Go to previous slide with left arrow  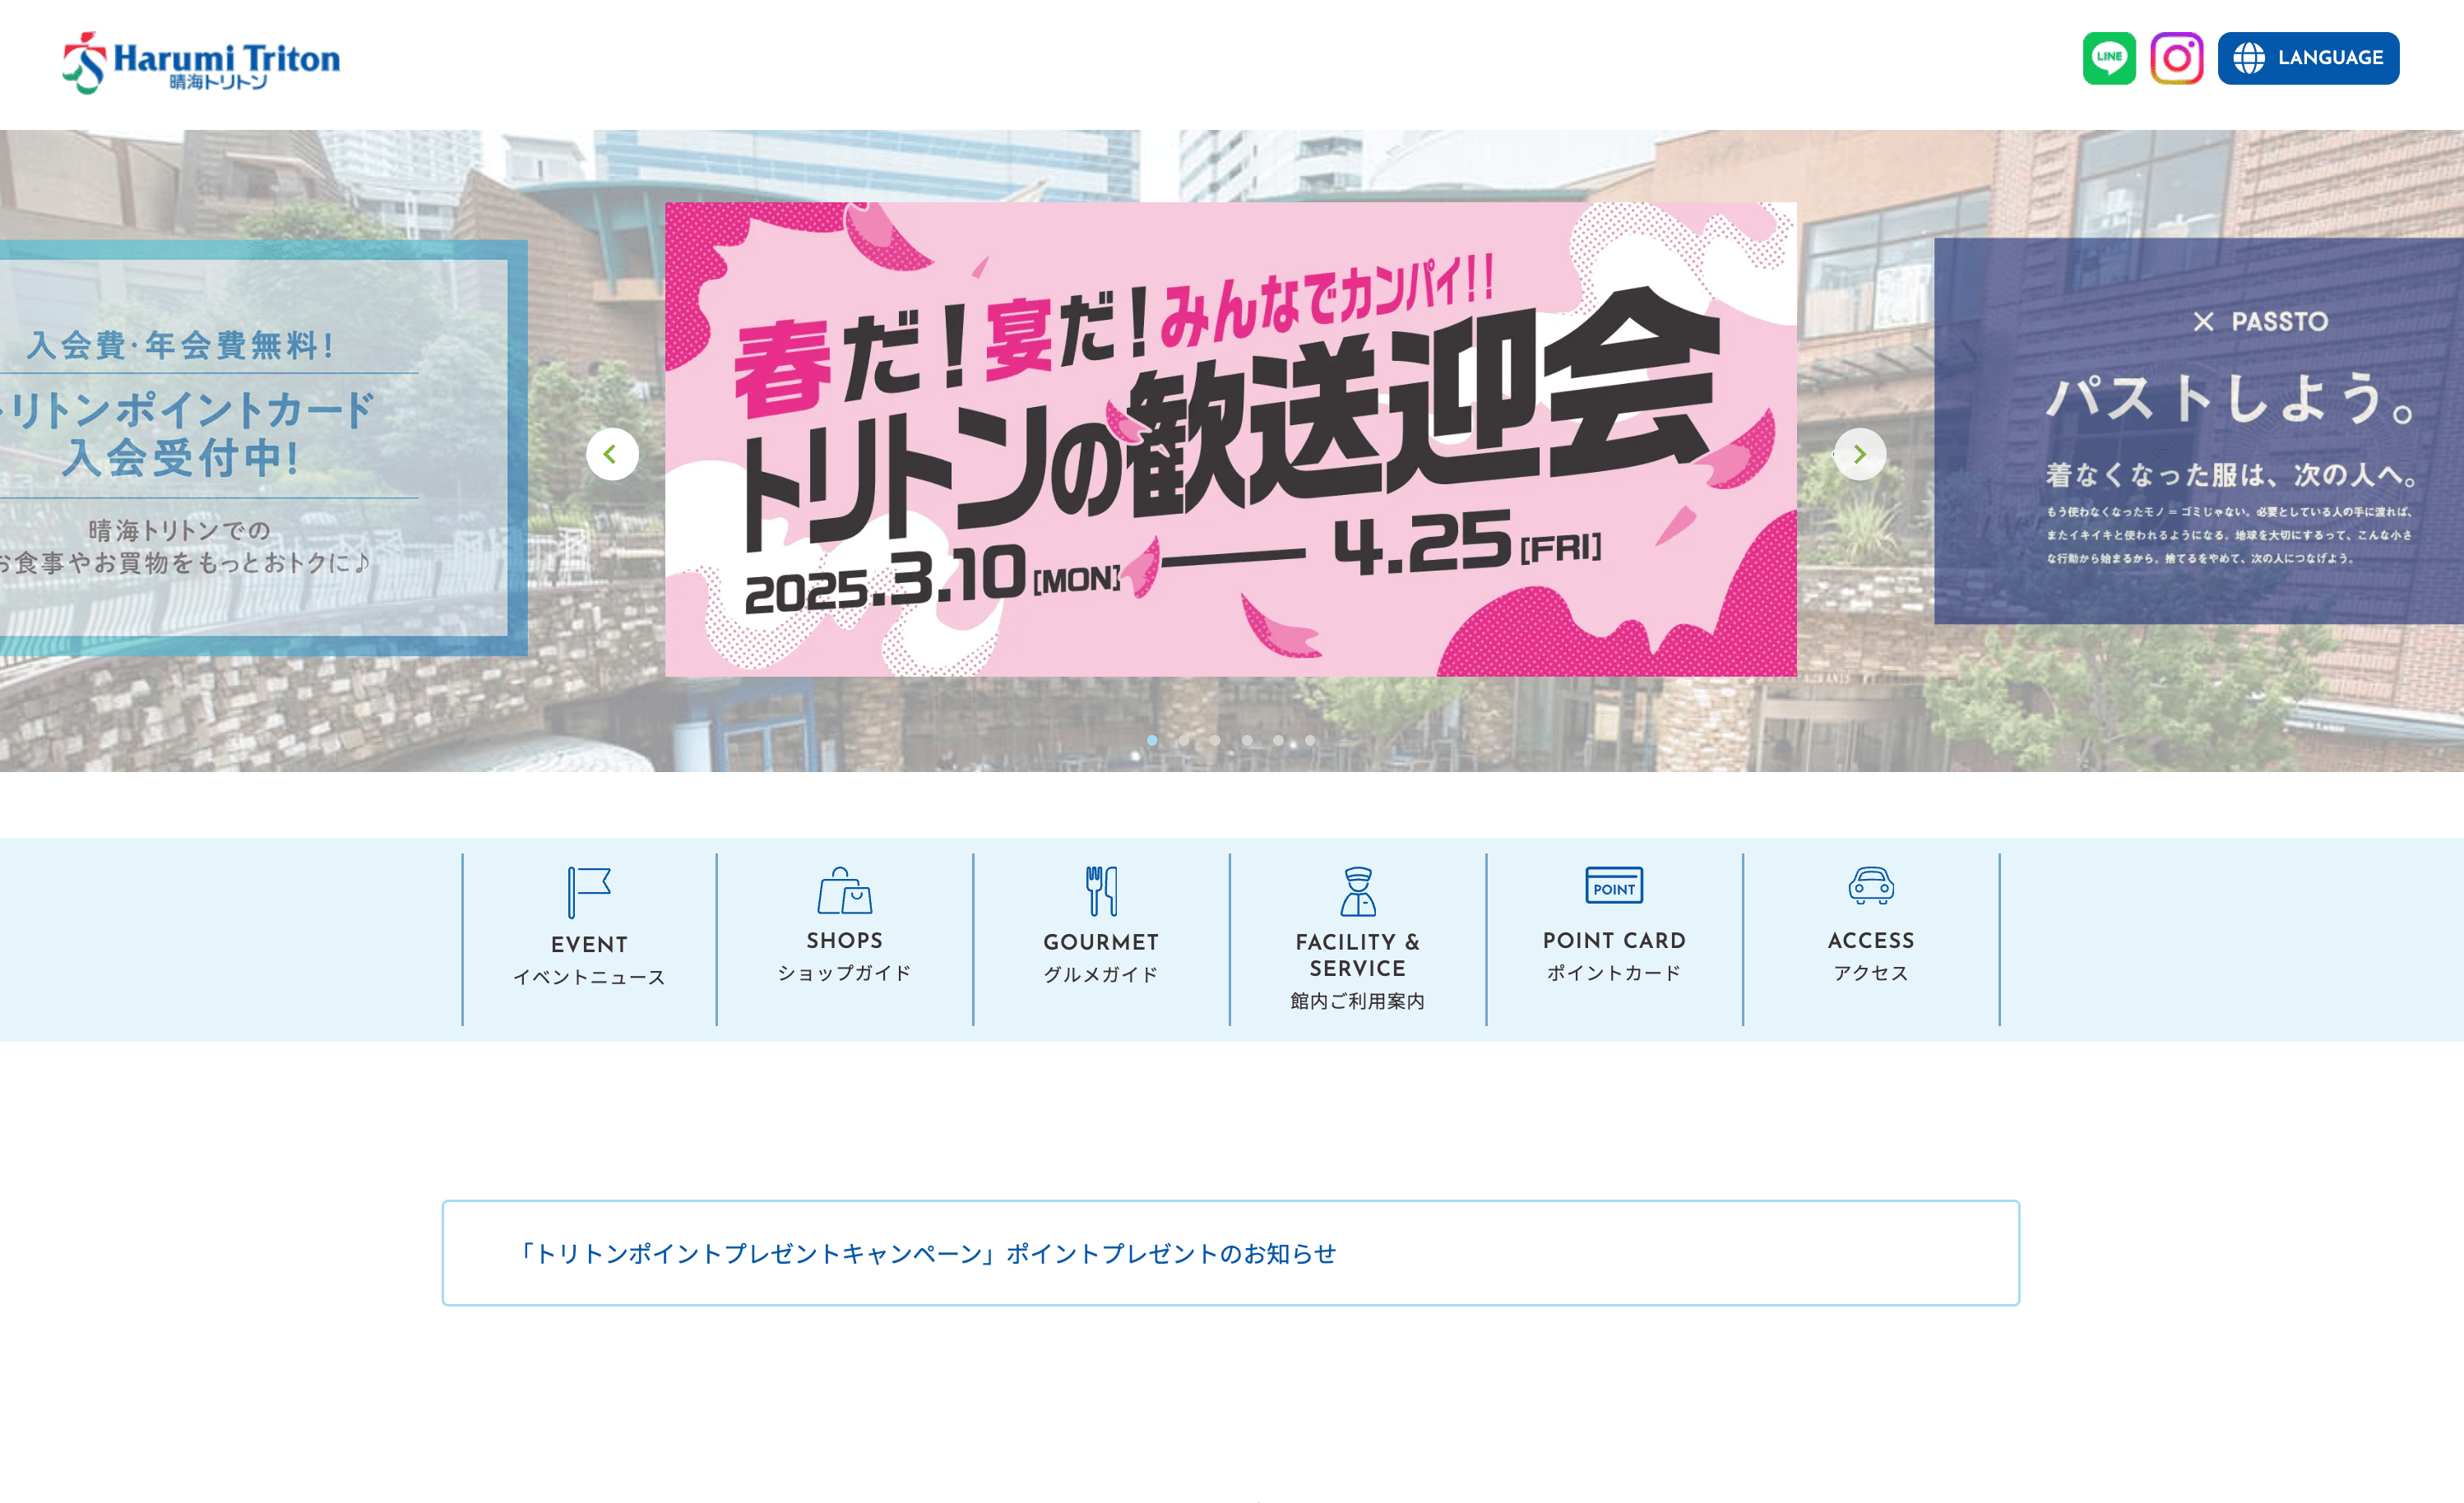(612, 454)
